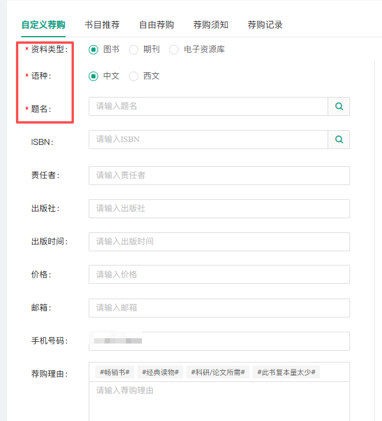Click the search icon beside 题名 field
The height and width of the screenshot is (421, 382).
click(x=339, y=106)
